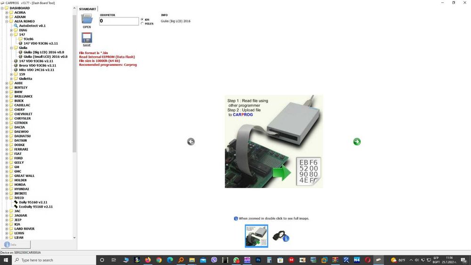
Task: Click the Info button at bottom left
Action: point(16,245)
